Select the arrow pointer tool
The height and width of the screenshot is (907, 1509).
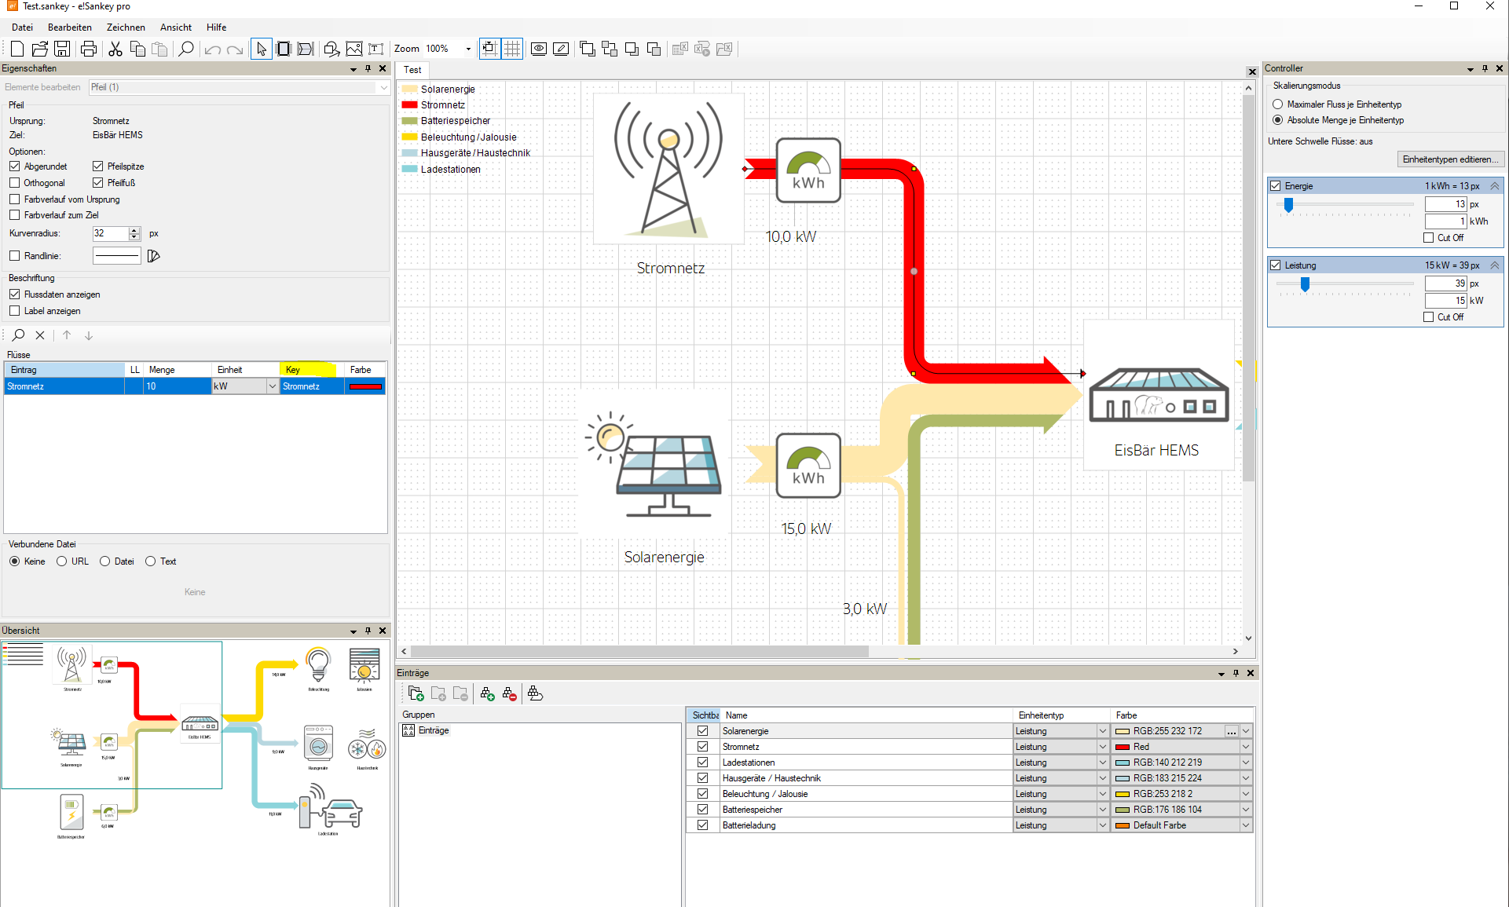(261, 49)
